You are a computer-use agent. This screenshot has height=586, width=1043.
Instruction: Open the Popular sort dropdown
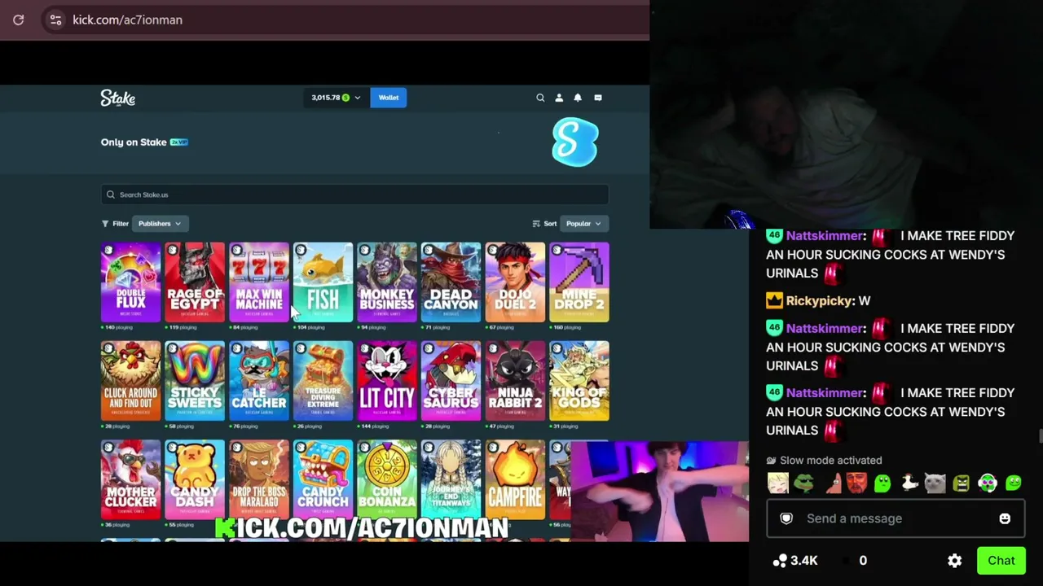point(583,224)
